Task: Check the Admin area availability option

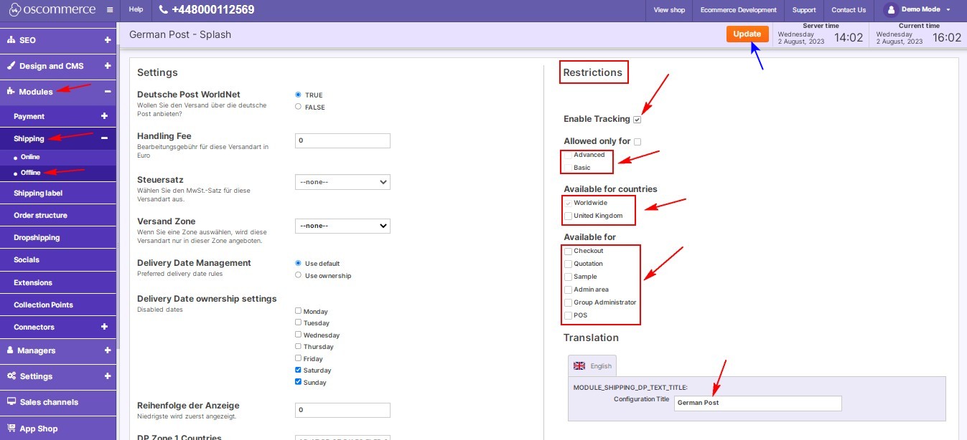Action: (x=569, y=290)
